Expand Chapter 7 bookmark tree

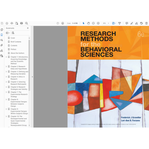tap(6, 92)
